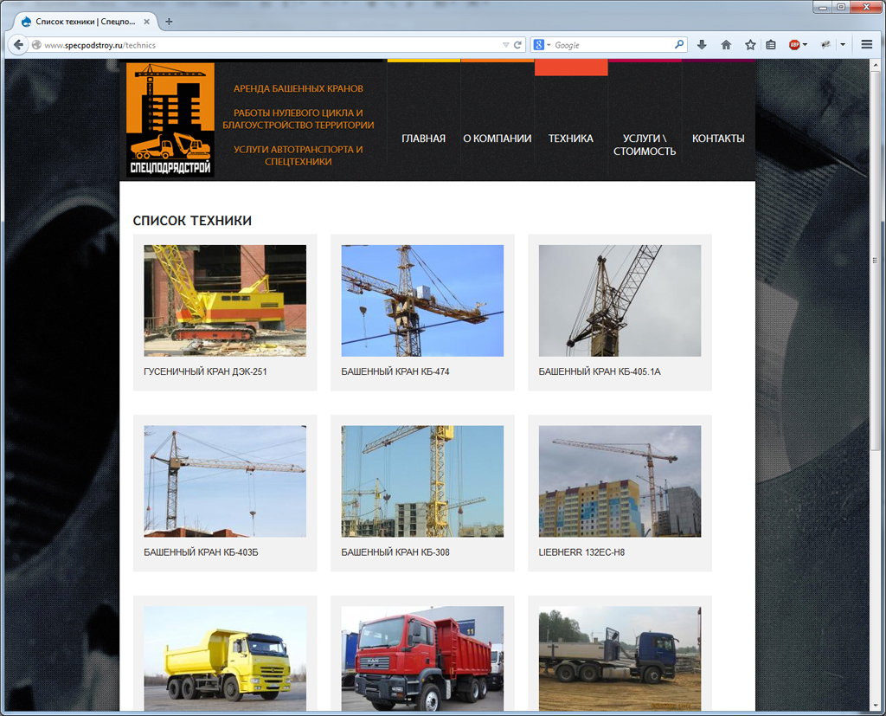Expand the URL history dropdown arrow
Image resolution: width=886 pixels, height=716 pixels.
click(505, 45)
